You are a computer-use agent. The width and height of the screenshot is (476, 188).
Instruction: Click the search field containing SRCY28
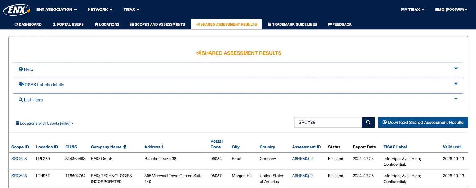pyautogui.click(x=328, y=122)
